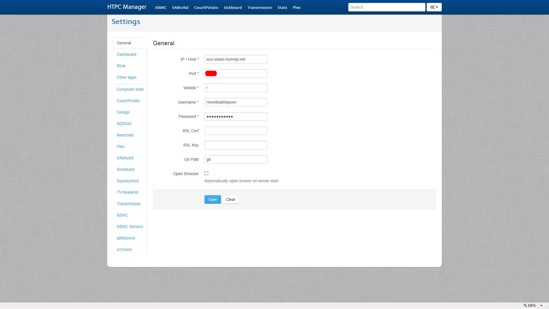Click the Settings page heading

click(126, 22)
